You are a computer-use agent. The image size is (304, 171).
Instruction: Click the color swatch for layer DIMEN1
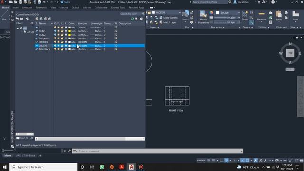pyautogui.click(x=70, y=46)
